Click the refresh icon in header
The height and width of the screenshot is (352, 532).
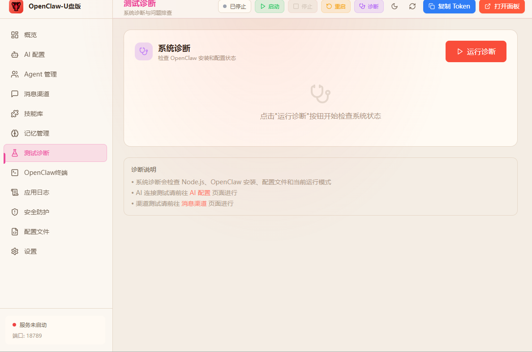[x=412, y=6]
